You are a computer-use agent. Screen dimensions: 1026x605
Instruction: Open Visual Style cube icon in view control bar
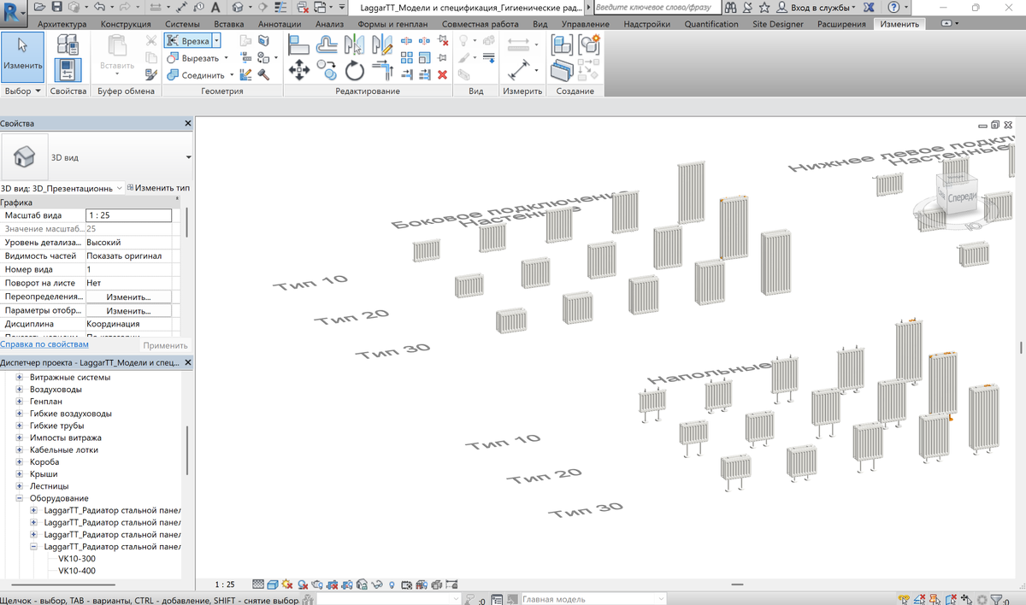[273, 584]
